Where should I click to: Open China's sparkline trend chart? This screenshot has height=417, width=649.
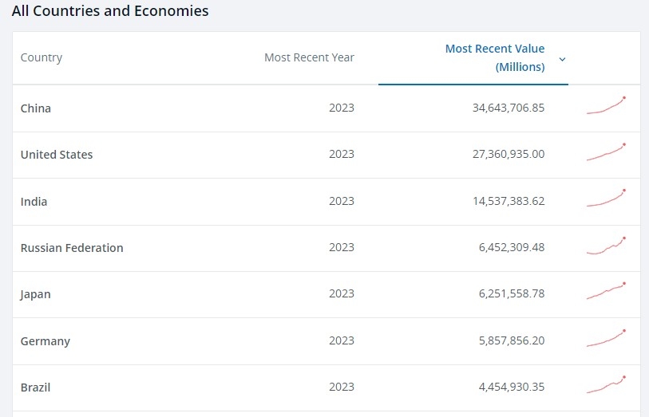coord(606,106)
